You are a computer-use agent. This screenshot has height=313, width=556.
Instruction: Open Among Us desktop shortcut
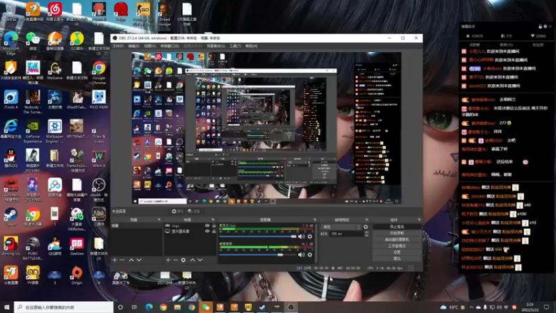pos(10,246)
